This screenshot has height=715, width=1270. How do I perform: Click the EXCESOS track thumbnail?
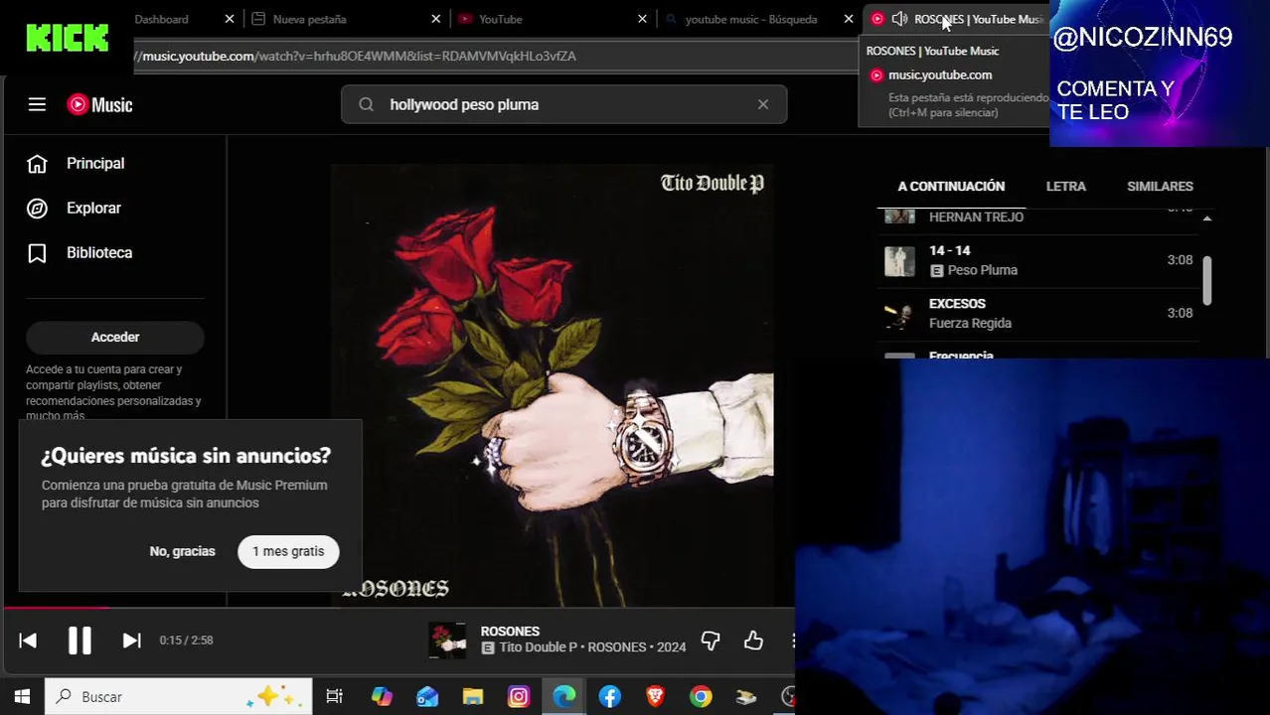899,314
